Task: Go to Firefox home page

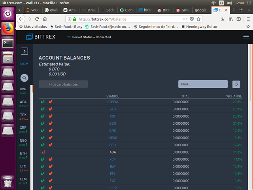Action: [45, 19]
